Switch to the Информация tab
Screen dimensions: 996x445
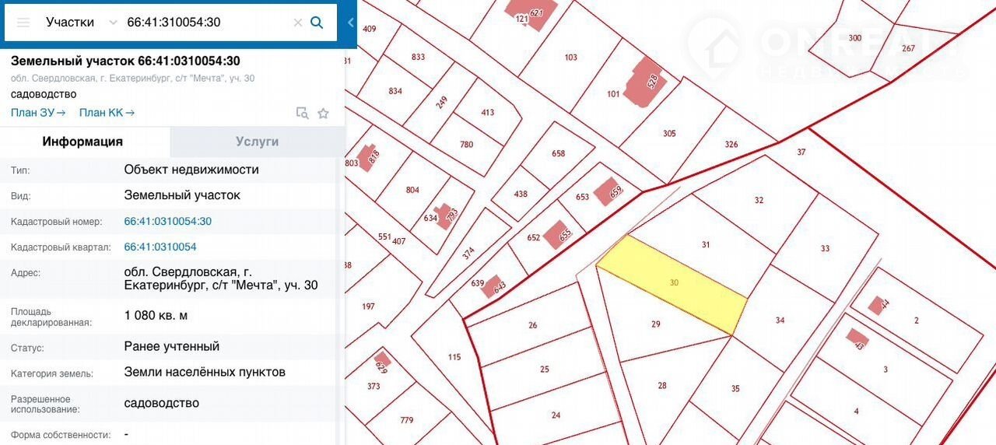(x=82, y=142)
